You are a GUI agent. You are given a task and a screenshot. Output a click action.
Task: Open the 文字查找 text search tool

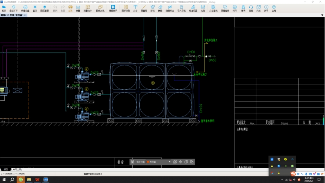(213, 8)
